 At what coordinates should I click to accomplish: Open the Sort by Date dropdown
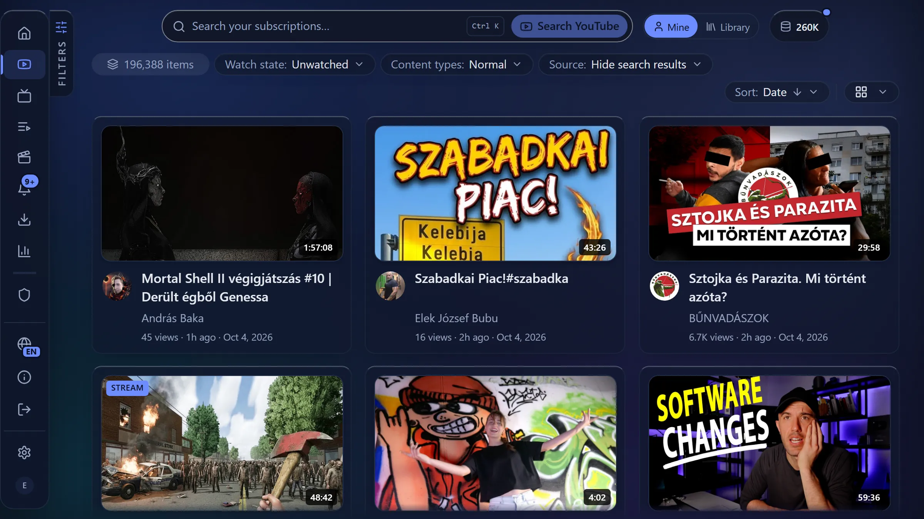pyautogui.click(x=777, y=92)
